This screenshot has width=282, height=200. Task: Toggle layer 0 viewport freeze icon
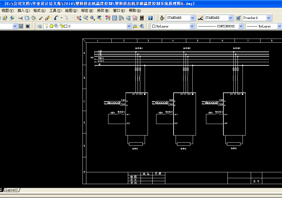tap(56, 26)
